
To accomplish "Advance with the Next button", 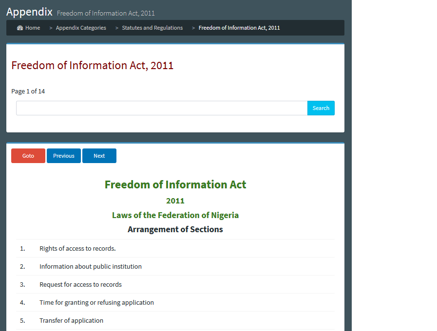I will pyautogui.click(x=99, y=156).
